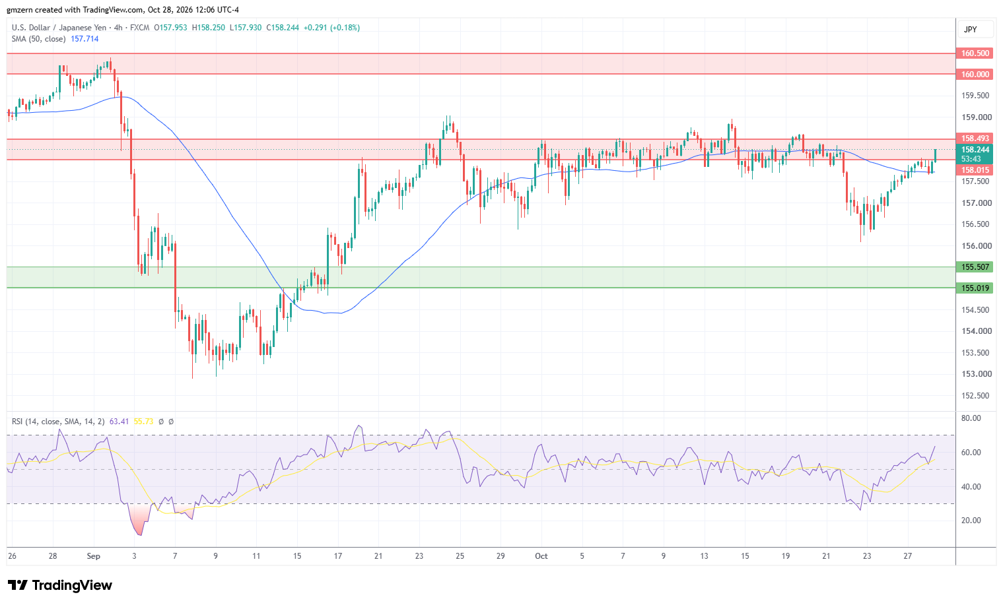Viewport: 1003px width, 605px height.
Task: Click 154.500 on the price axis
Action: coord(975,310)
